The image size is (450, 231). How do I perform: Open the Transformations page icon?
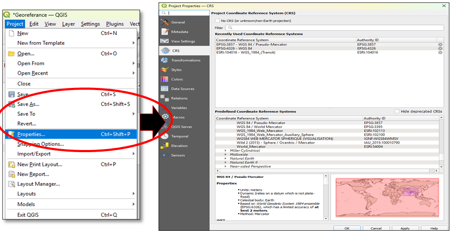click(x=164, y=60)
